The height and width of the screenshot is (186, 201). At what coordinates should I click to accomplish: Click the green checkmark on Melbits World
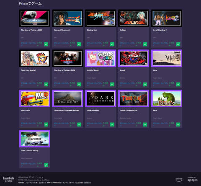coord(112,84)
